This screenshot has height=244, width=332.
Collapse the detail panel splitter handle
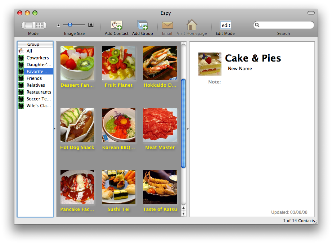[x=188, y=129]
